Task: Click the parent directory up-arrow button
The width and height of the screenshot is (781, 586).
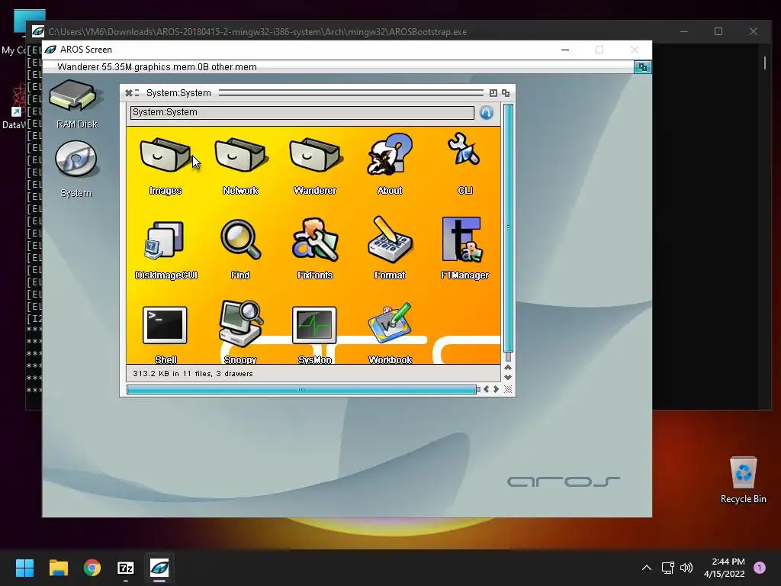Action: point(486,113)
